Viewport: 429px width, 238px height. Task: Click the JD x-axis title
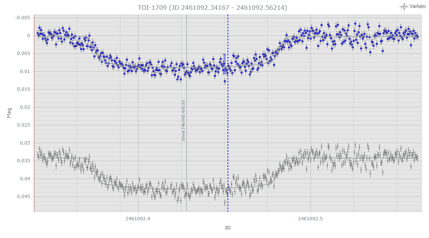(x=228, y=228)
